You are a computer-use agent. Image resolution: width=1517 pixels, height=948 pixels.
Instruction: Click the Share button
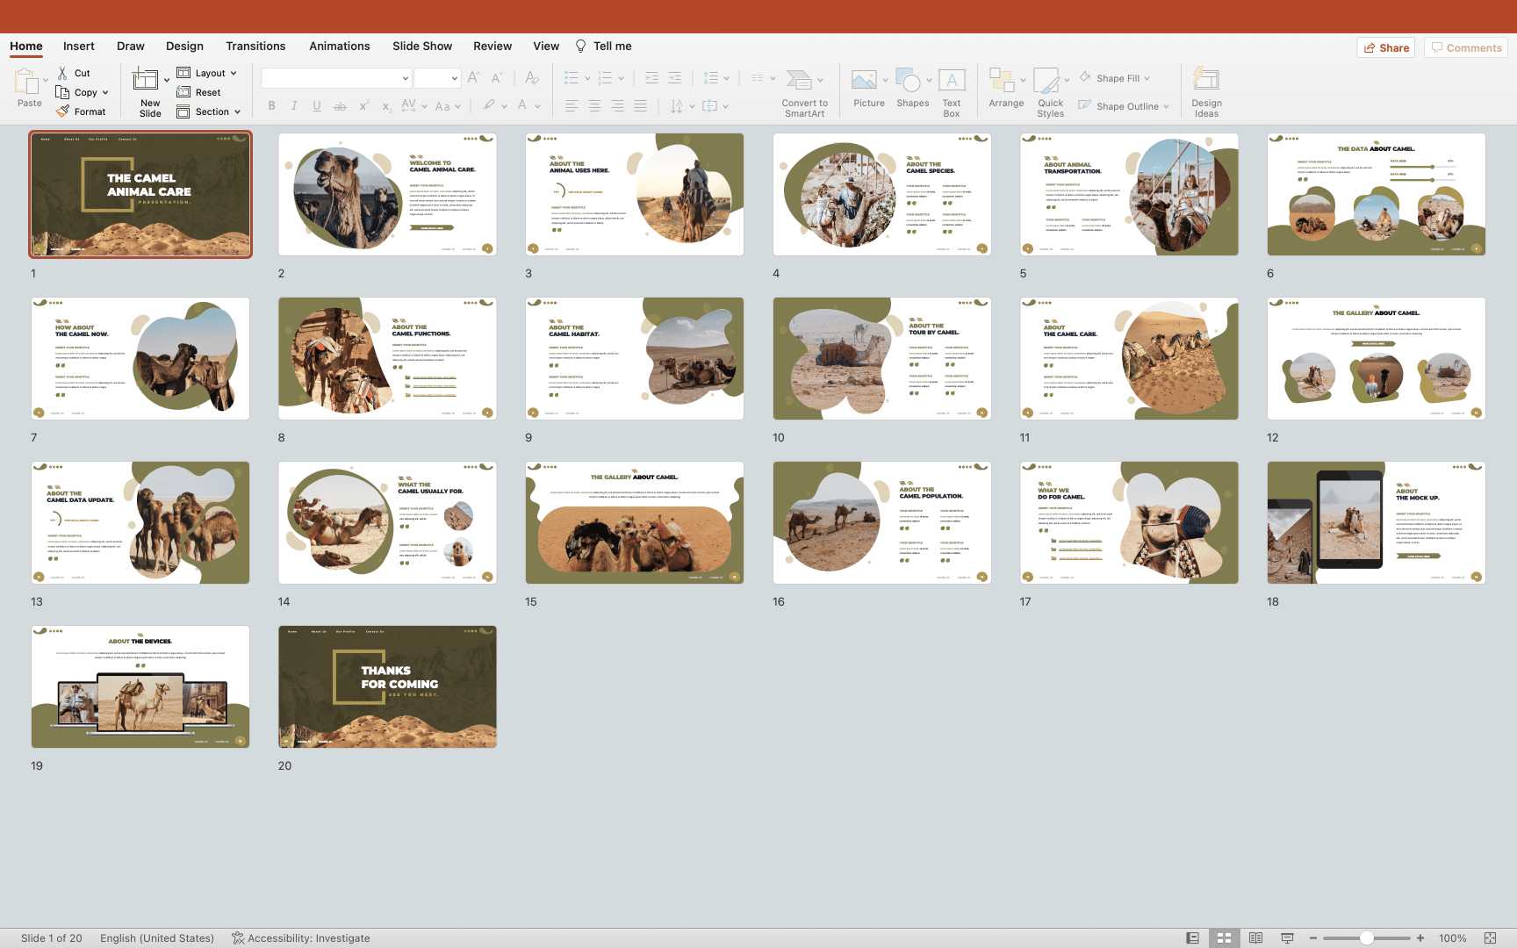[1386, 48]
